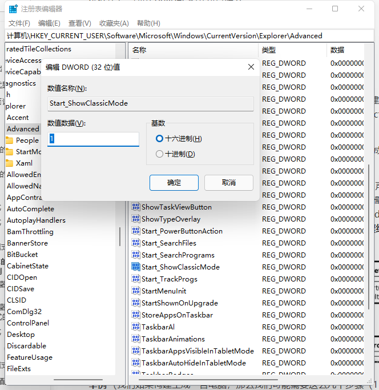Click the 类型 column header
This screenshot has width=379, height=390.
(x=293, y=50)
